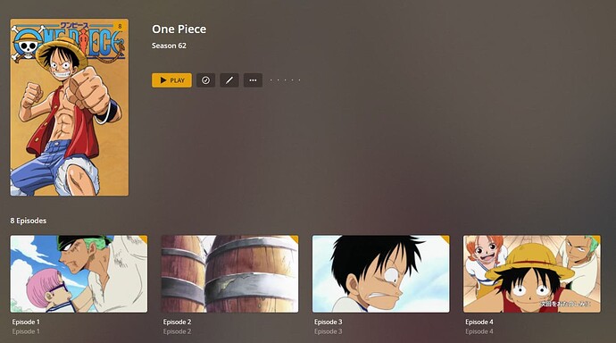Set a rating using the dotted rating row

pyautogui.click(x=285, y=80)
